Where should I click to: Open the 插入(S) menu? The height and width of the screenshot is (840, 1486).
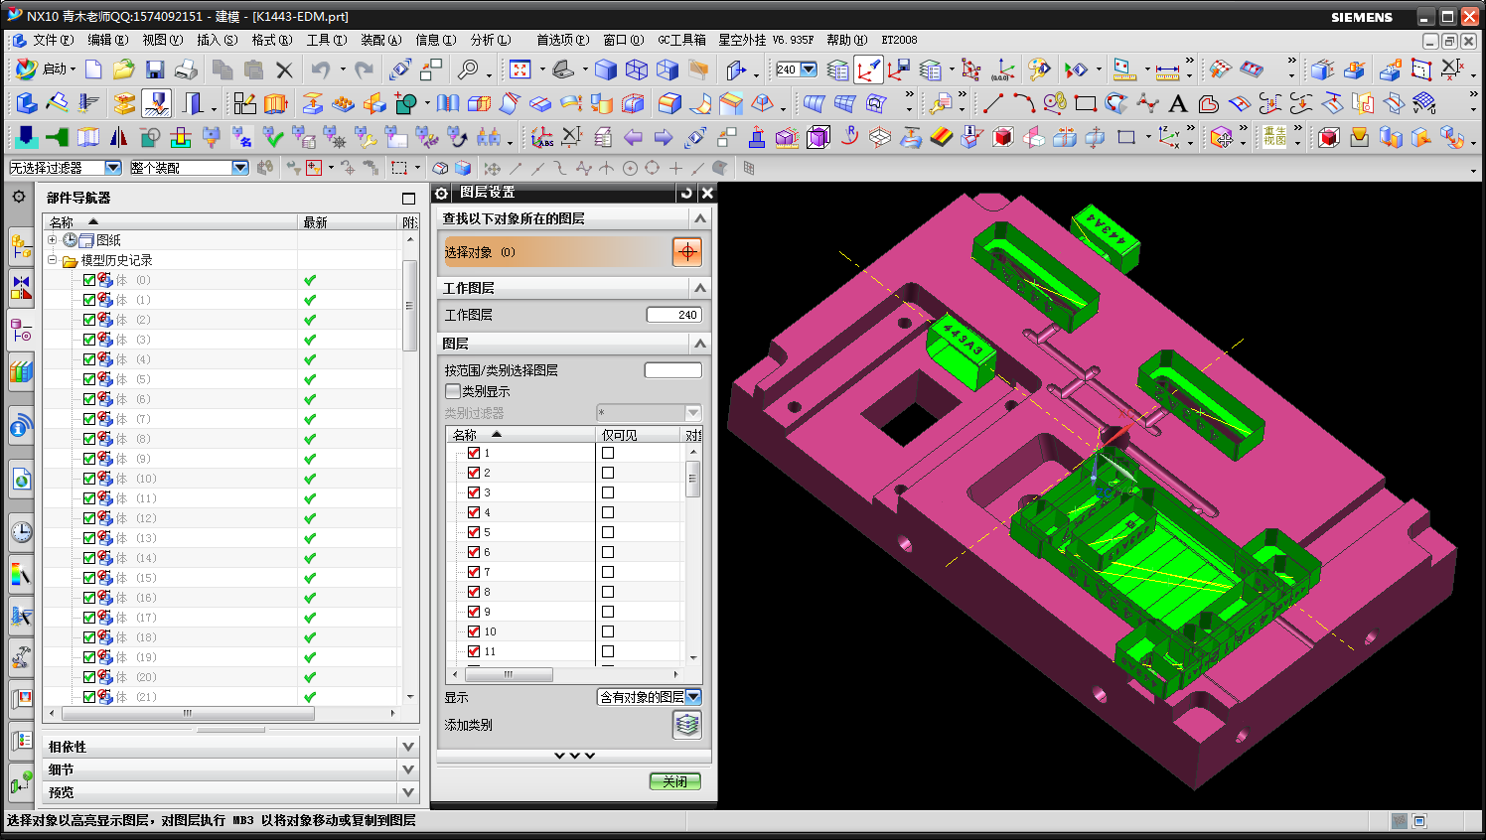[x=217, y=40]
